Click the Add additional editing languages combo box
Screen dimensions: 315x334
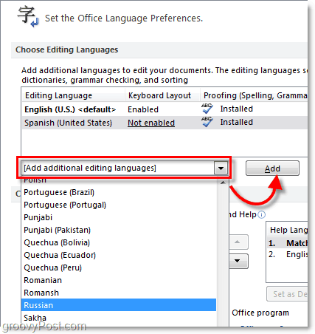pyautogui.click(x=124, y=168)
